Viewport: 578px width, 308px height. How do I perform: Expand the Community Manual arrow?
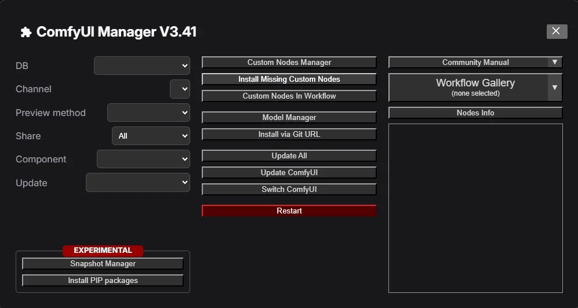coord(555,62)
